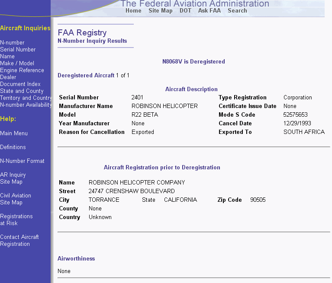Open Civil Aviation Site Map link
Image resolution: width=332 pixels, height=283 pixels.
pyautogui.click(x=16, y=199)
